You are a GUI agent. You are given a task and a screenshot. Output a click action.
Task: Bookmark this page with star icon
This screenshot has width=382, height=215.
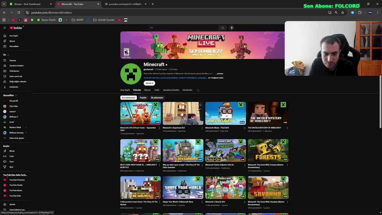(x=343, y=13)
